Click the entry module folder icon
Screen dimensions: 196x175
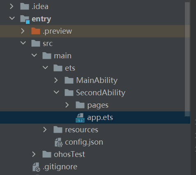pos(25,19)
